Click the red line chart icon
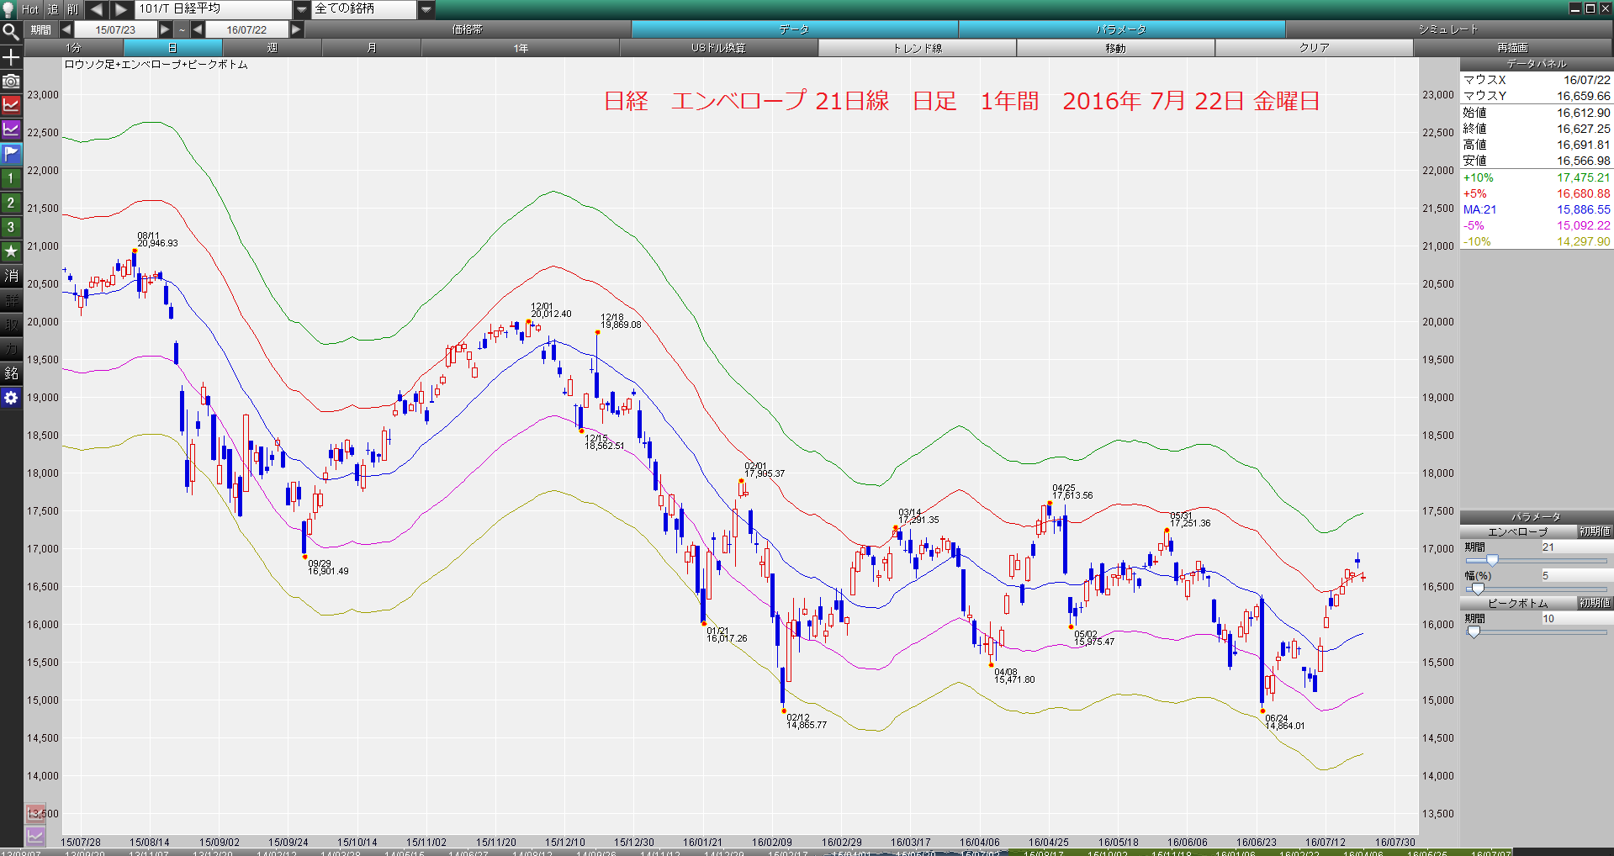Screen dimensions: 1614x856 coord(11,105)
